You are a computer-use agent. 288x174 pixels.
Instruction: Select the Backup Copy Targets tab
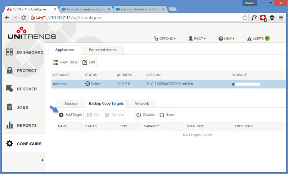(x=106, y=104)
